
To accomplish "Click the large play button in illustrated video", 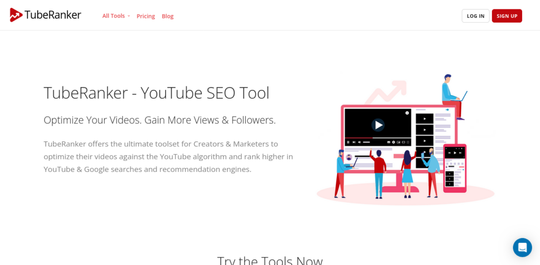I will click(x=378, y=125).
